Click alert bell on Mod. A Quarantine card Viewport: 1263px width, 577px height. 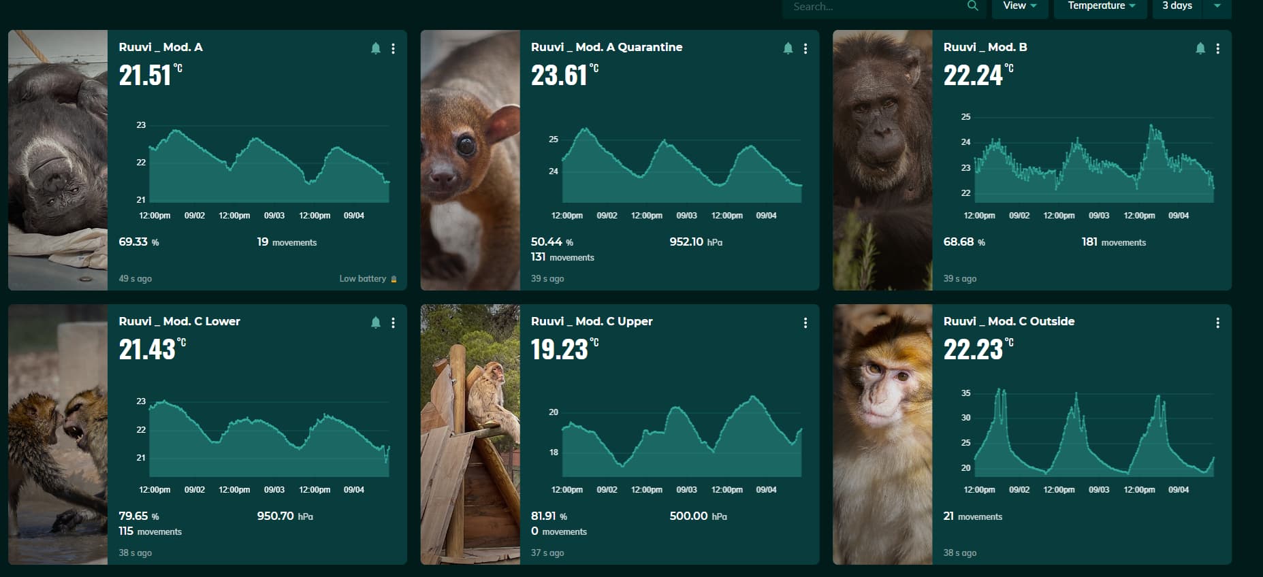[x=788, y=48]
